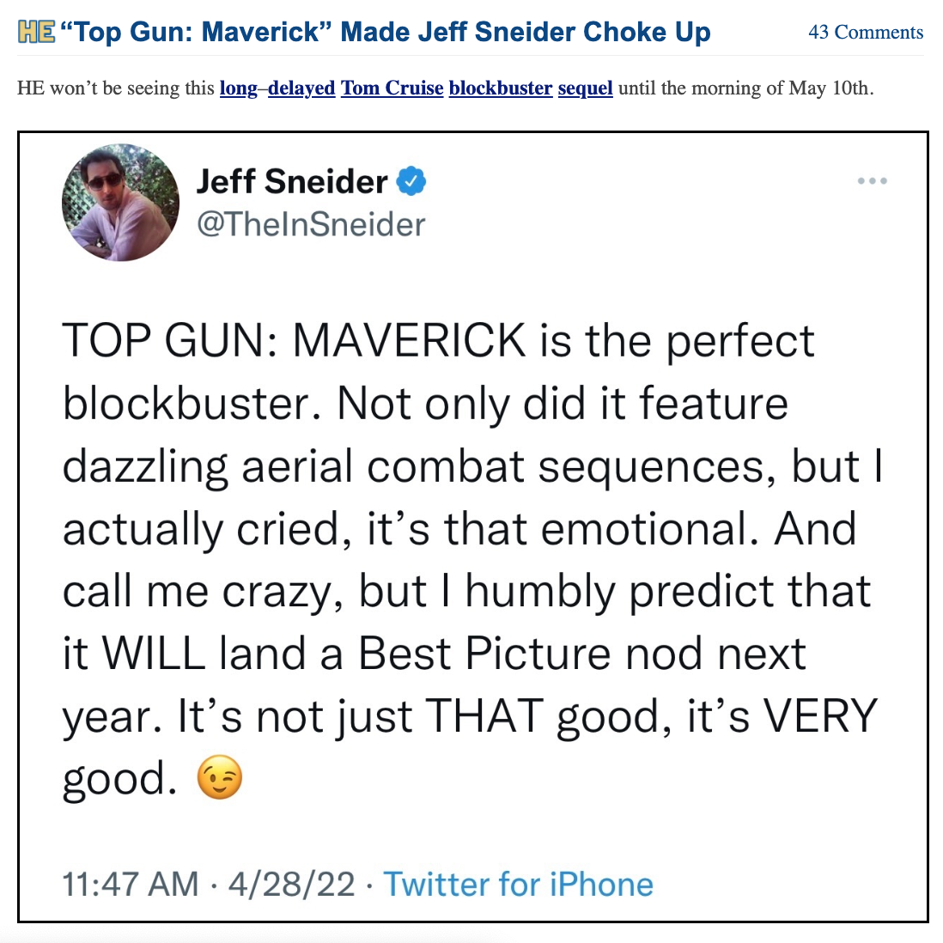The image size is (943, 943).
Task: Click the underlined "long" link
Action: tap(238, 88)
